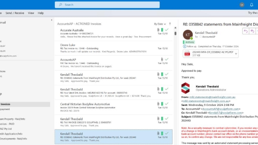Click the Reply arrow in reading pane

tap(246, 31)
